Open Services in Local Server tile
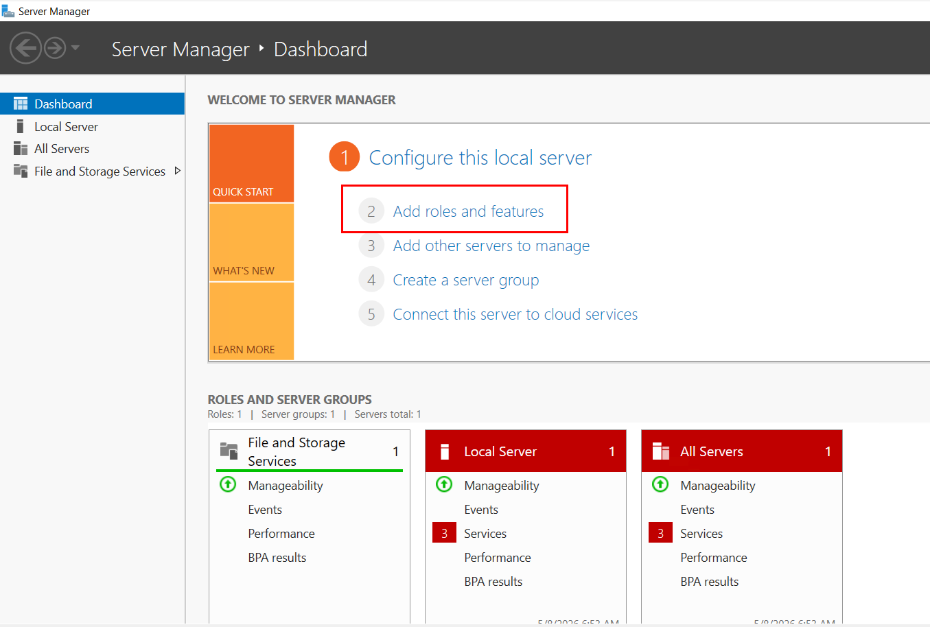This screenshot has height=627, width=930. [485, 534]
